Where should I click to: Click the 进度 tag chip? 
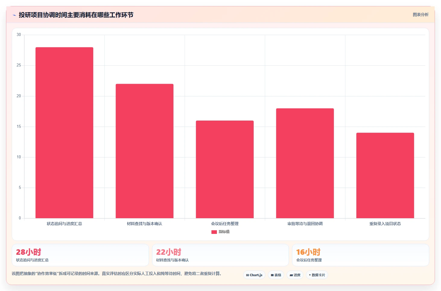click(295, 275)
